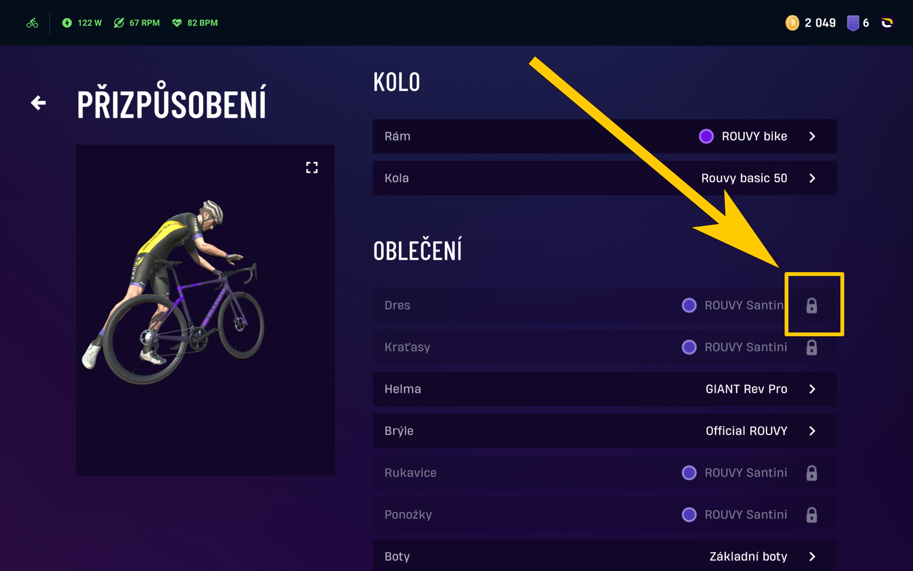Open Rám frame selection chevron
The image size is (913, 571).
[x=812, y=136]
